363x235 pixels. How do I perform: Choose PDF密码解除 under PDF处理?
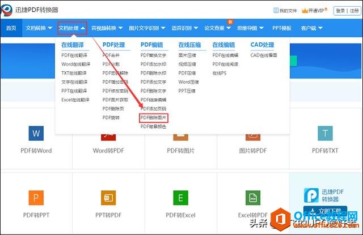pos(115,73)
